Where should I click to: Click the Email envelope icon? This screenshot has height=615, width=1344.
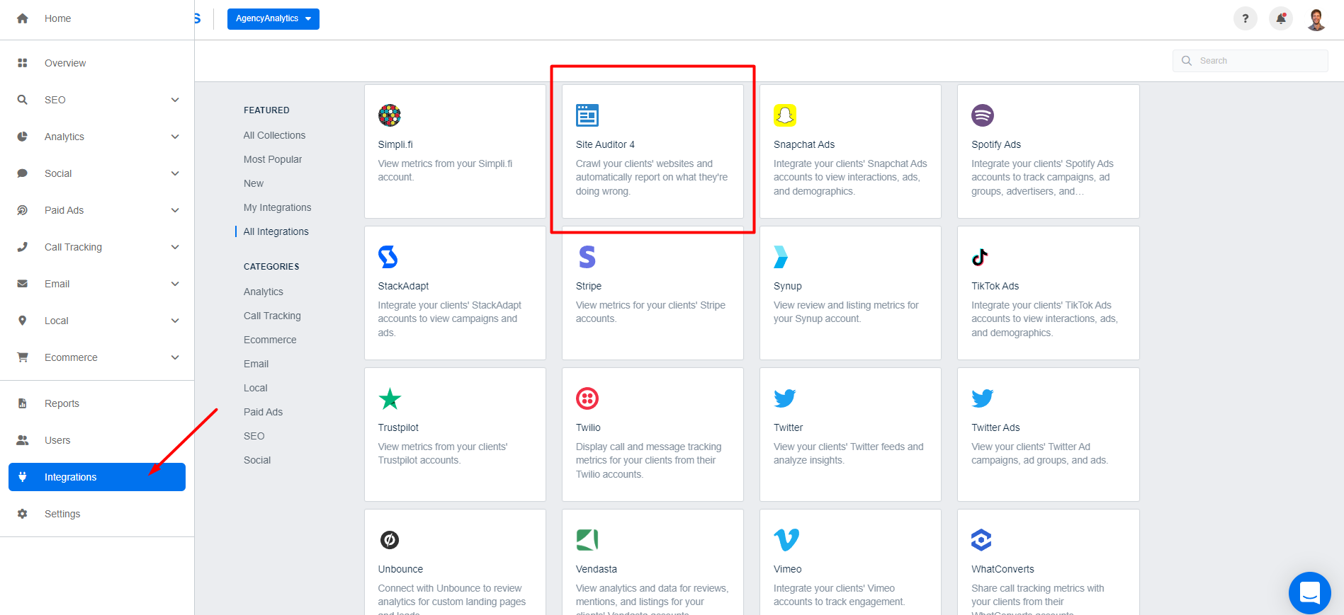click(23, 284)
